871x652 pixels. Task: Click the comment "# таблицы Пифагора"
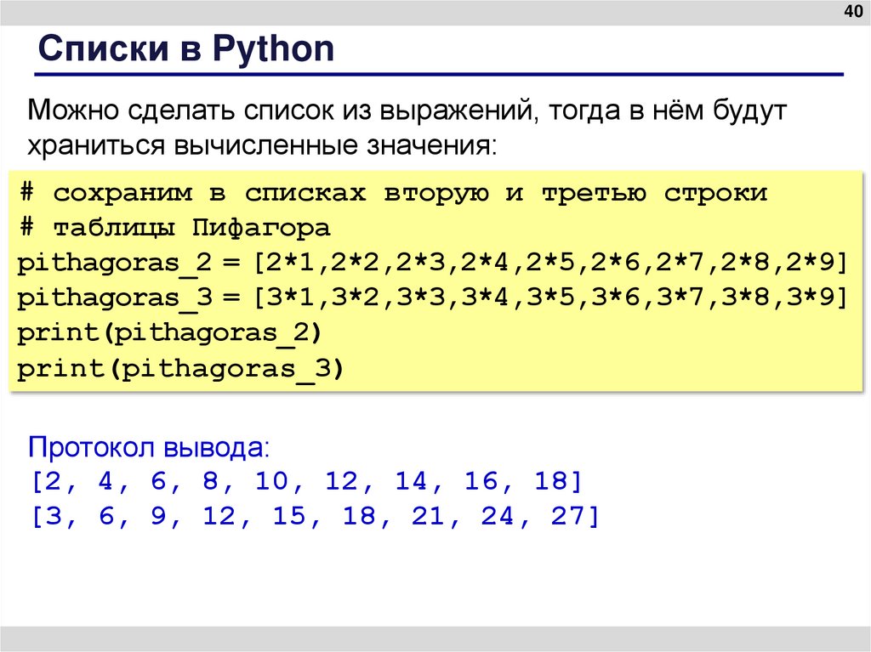tap(174, 229)
